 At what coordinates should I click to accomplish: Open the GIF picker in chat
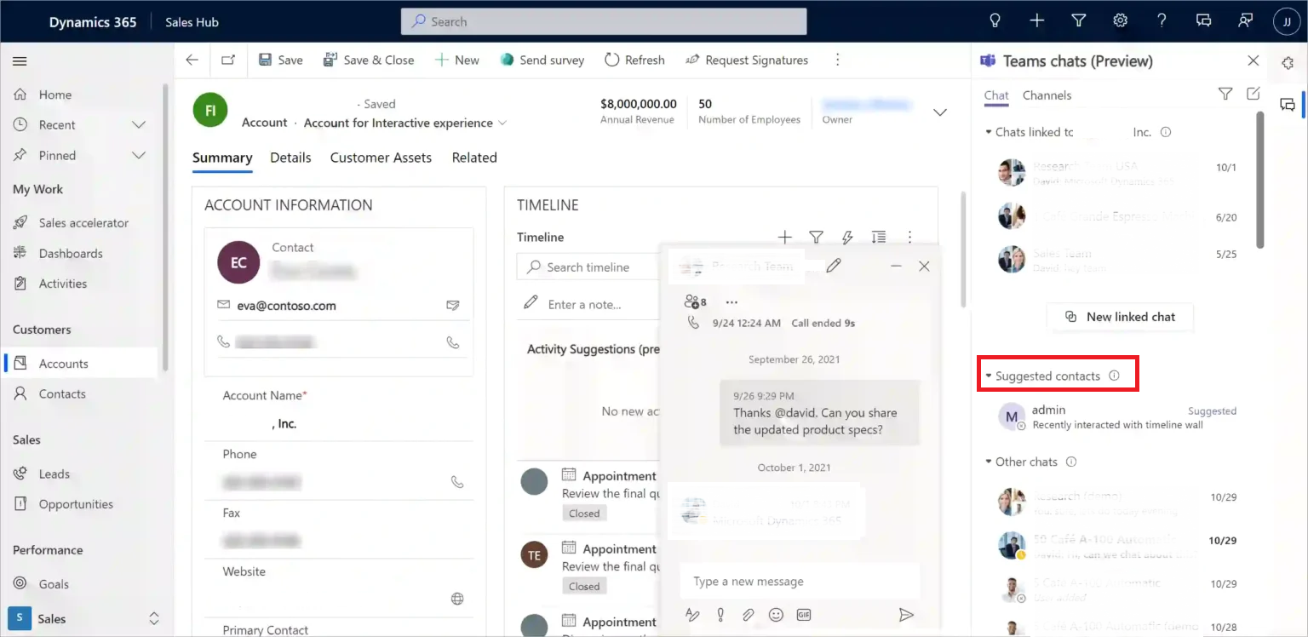803,614
